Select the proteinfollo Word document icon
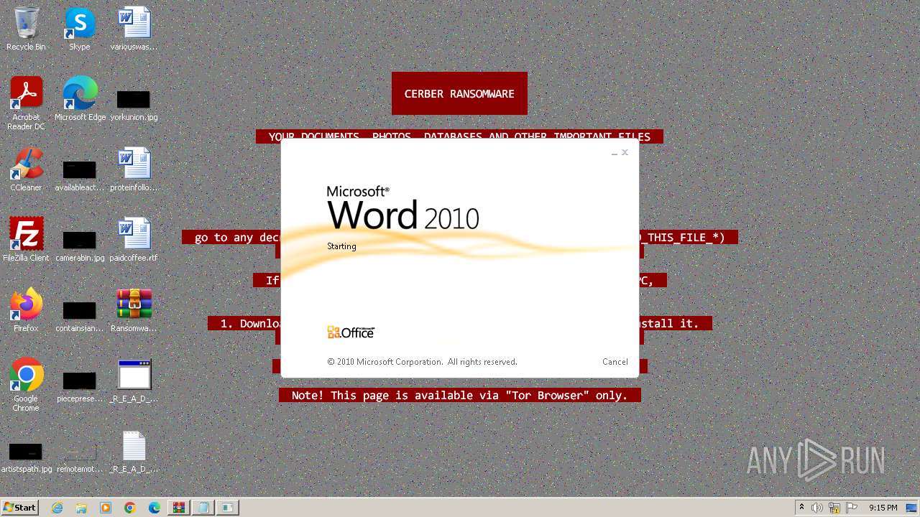The height and width of the screenshot is (517, 920). 134,170
